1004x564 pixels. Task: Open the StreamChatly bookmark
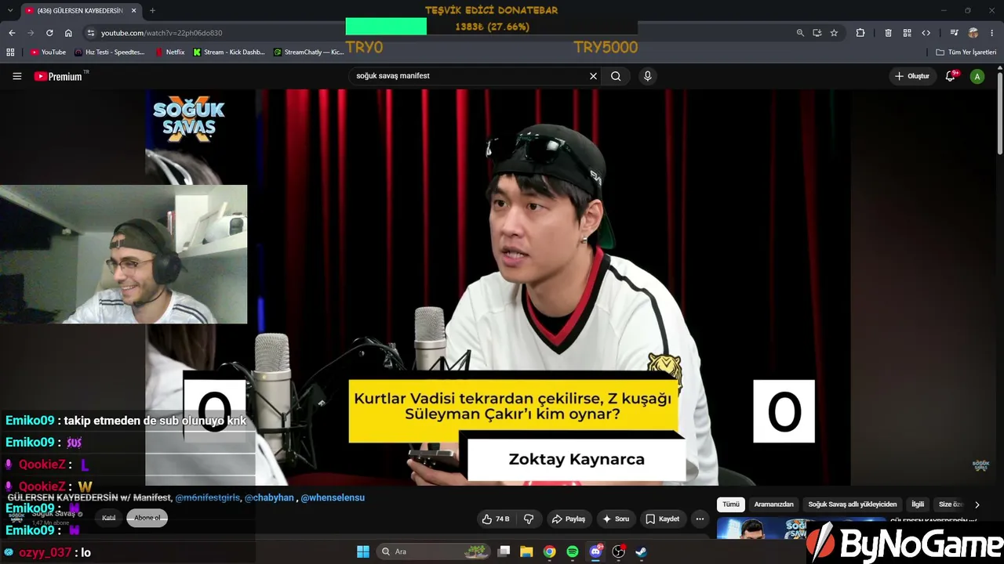[x=308, y=52]
